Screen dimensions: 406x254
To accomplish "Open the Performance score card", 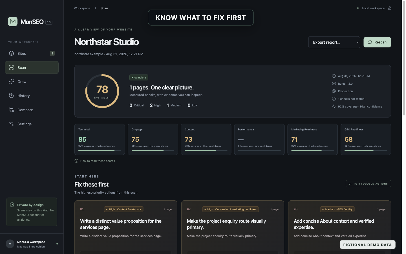I will pyautogui.click(x=259, y=139).
